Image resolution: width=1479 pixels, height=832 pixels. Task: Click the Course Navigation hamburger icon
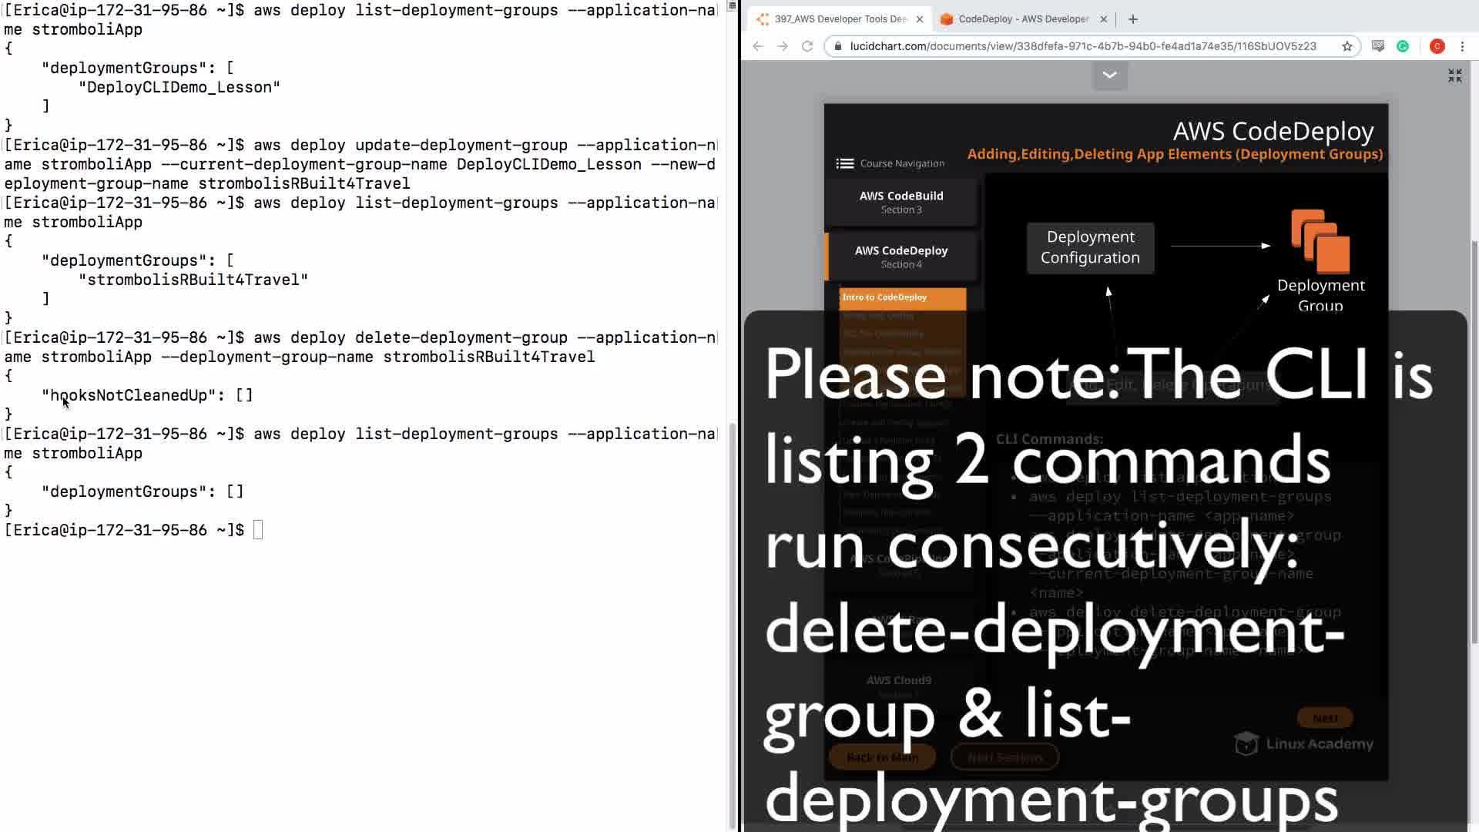point(844,163)
